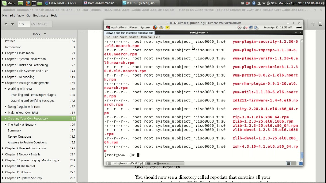This screenshot has height=183, width=326.
Task: Click the sound volume tray icon
Action: [x=323, y=3]
